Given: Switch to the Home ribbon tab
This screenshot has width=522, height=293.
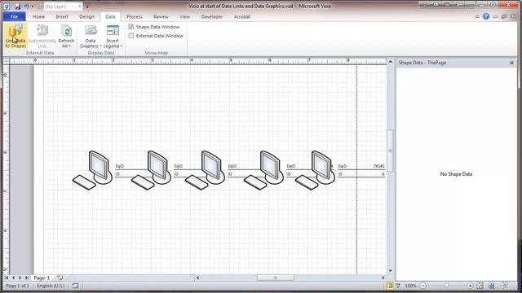Looking at the screenshot, I should tap(38, 16).
